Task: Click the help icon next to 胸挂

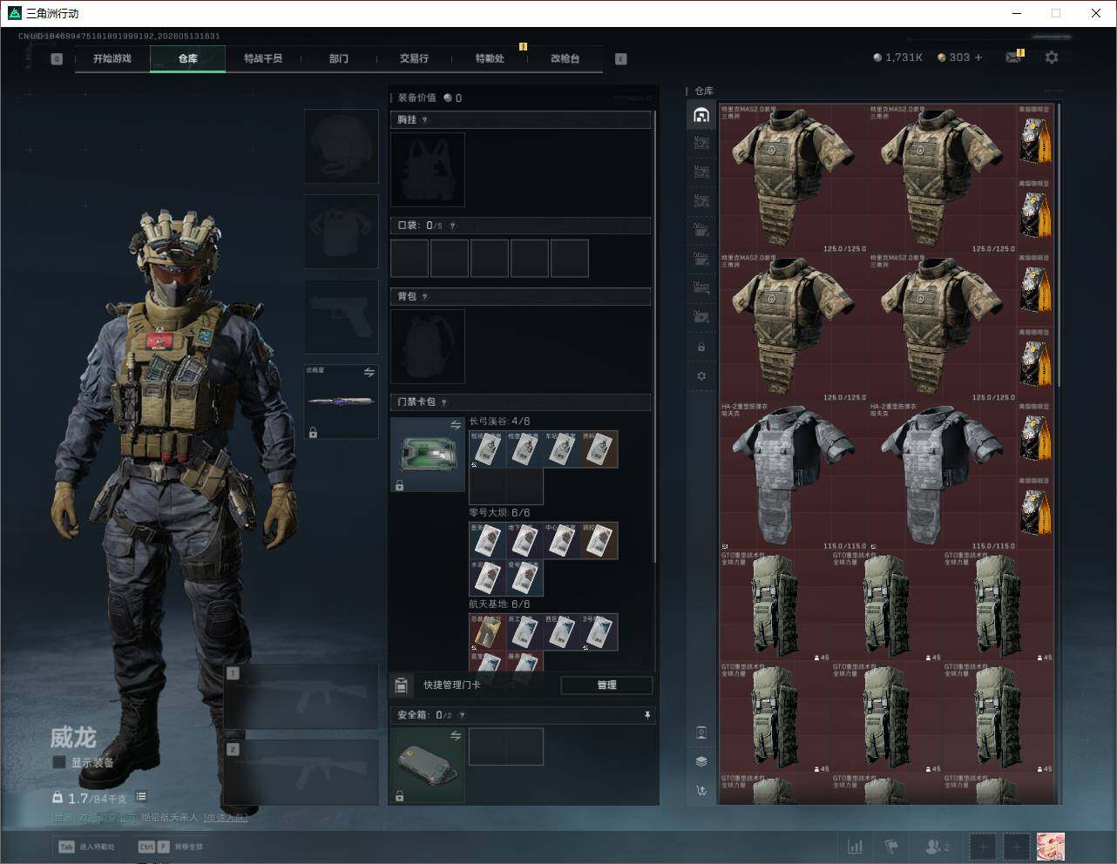Action: tap(424, 120)
